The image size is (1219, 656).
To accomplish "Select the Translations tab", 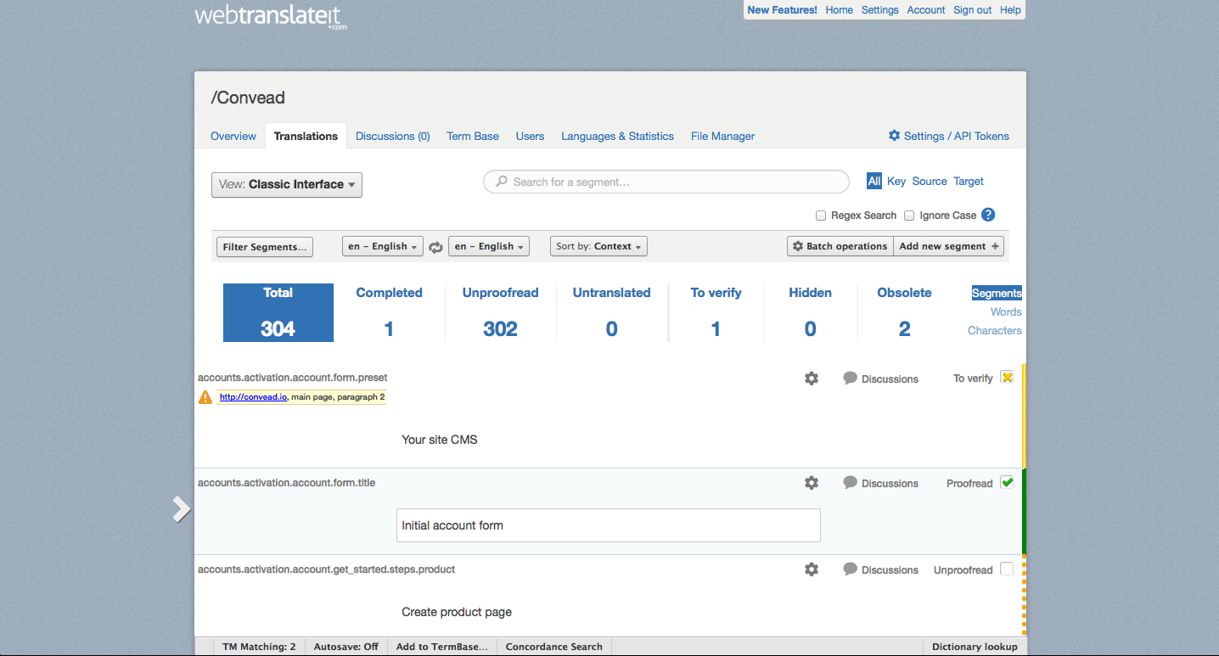I will click(x=306, y=136).
